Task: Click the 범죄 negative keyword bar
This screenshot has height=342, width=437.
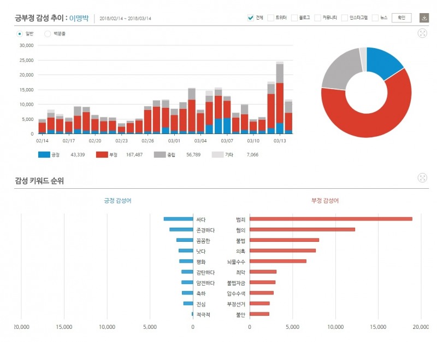Action: pyautogui.click(x=330, y=219)
